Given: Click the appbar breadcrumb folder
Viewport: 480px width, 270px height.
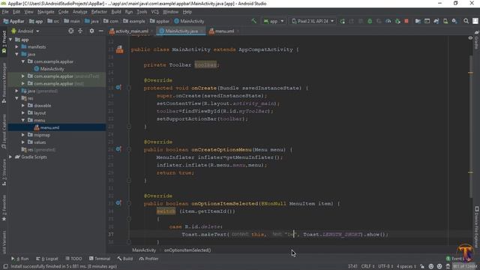Looking at the screenshot, I should [x=160, y=21].
